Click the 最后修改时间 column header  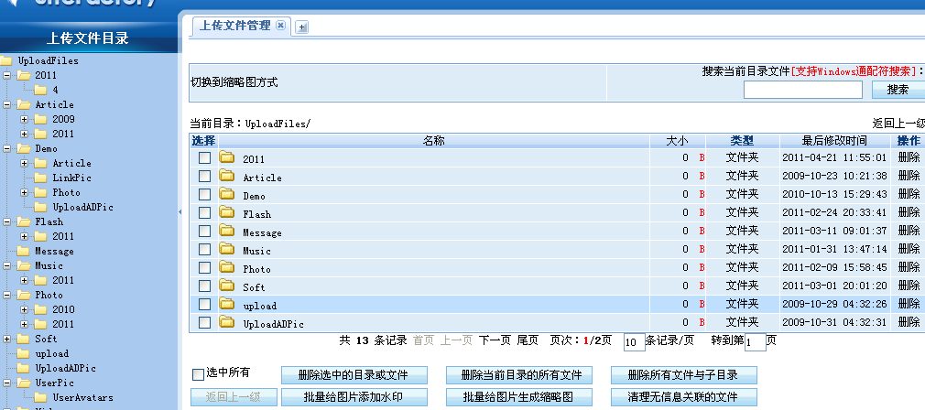[834, 141]
